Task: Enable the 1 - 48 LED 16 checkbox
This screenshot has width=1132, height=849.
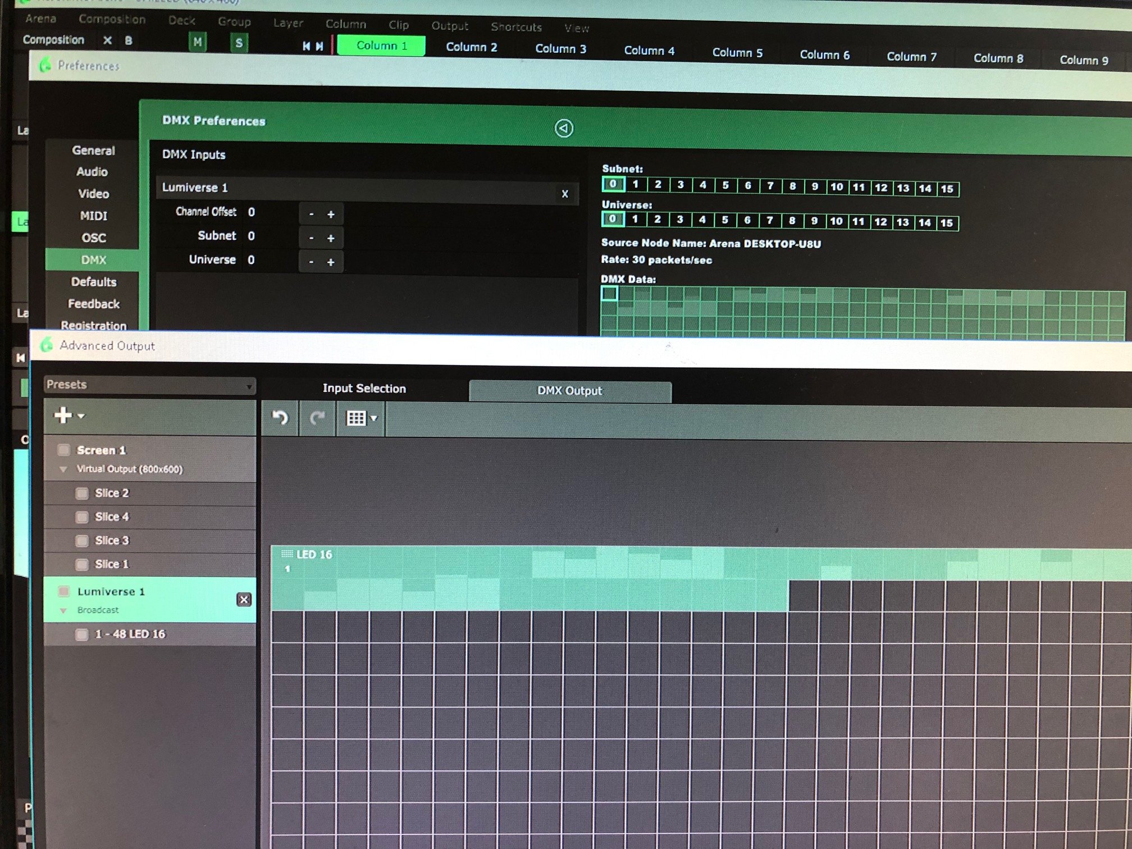Action: pyautogui.click(x=82, y=635)
